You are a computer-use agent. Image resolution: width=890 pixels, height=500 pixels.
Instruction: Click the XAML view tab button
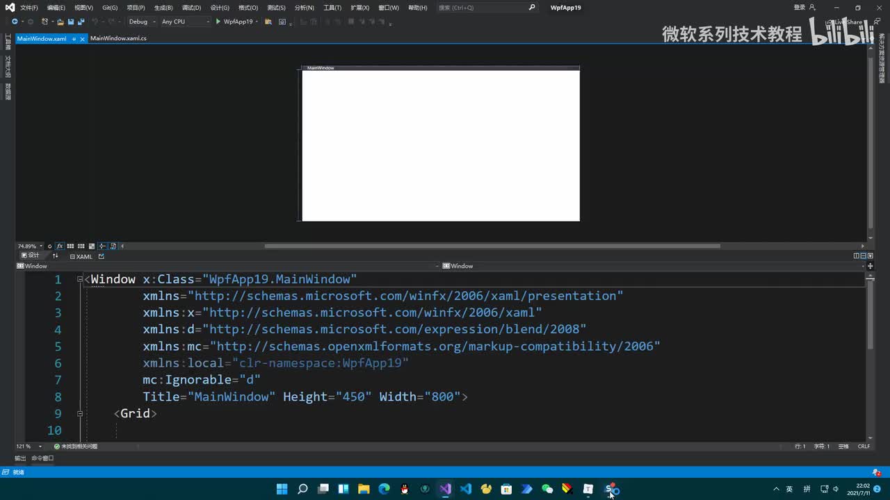(81, 256)
